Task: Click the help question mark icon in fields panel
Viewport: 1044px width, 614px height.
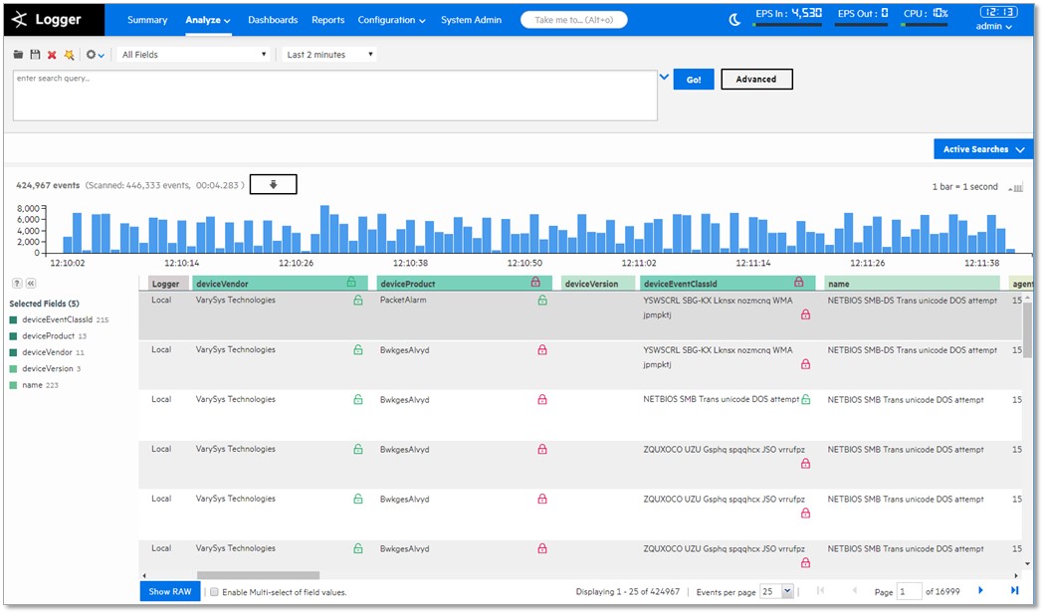Action: tap(17, 284)
